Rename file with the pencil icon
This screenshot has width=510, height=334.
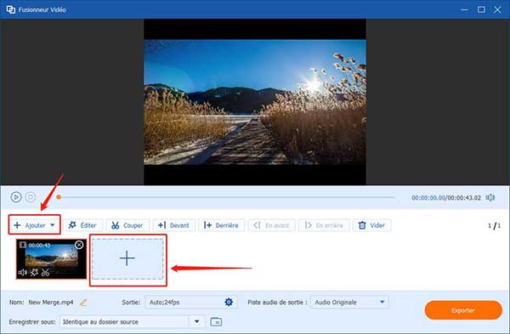(x=83, y=303)
